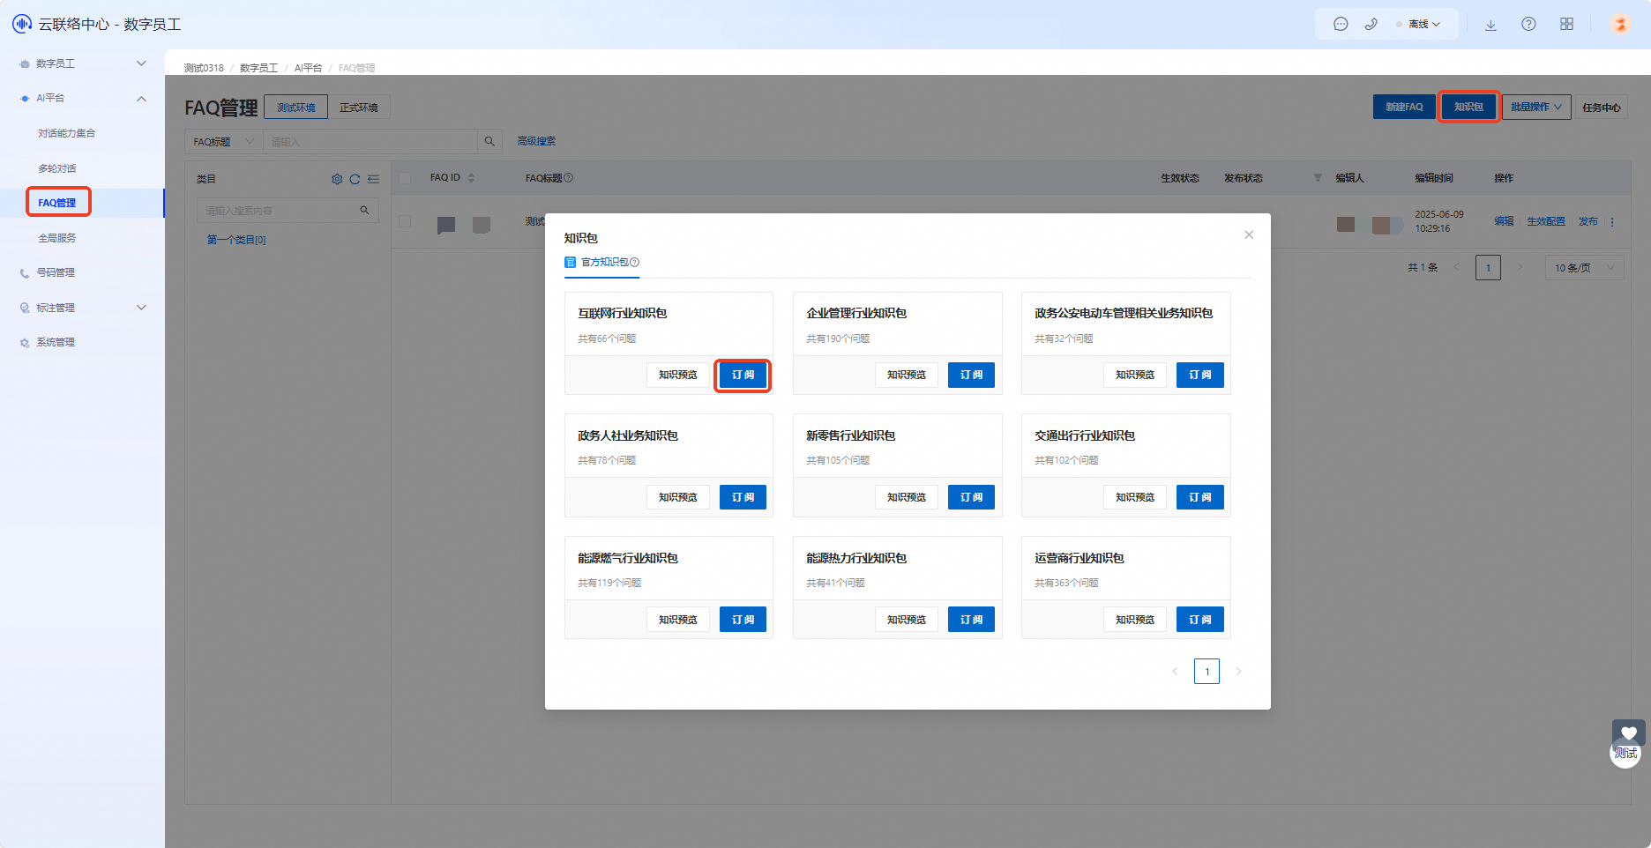
Task: Open the download icon in top bar
Action: (1490, 25)
